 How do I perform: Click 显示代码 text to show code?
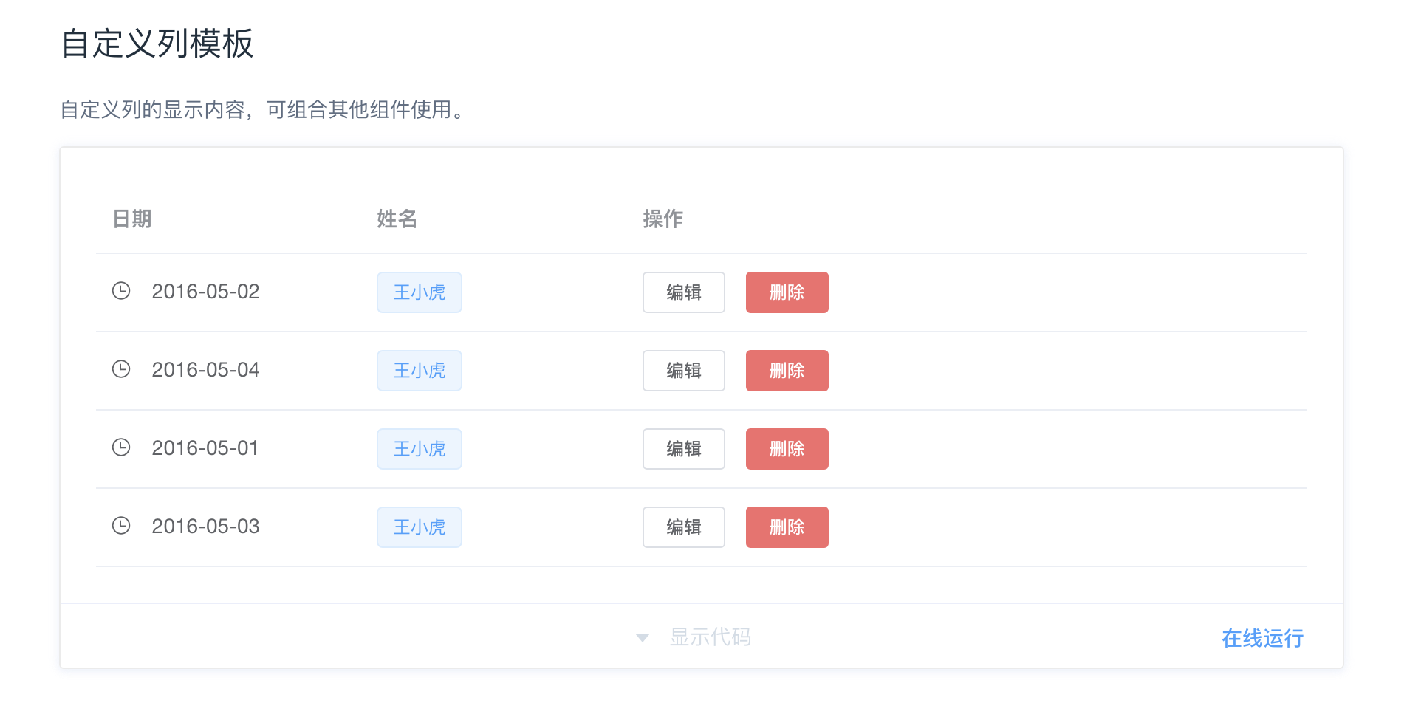(x=710, y=637)
